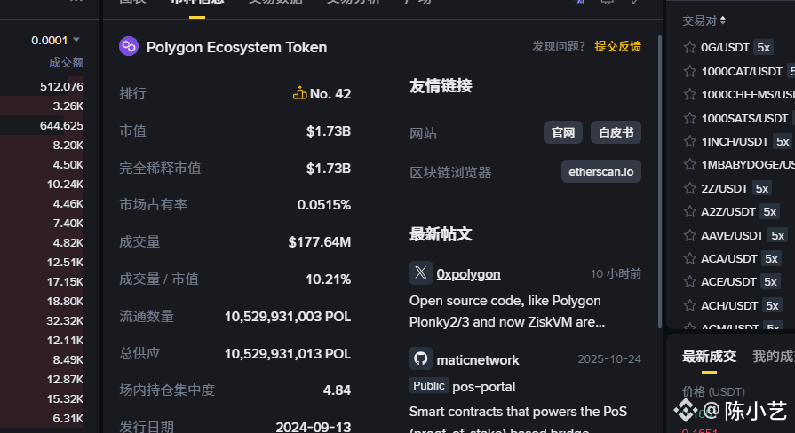Favorite the 1000SATS/USDT star
This screenshot has width=795, height=433.
(689, 119)
